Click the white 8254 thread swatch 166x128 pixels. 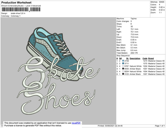tap(123, 71)
